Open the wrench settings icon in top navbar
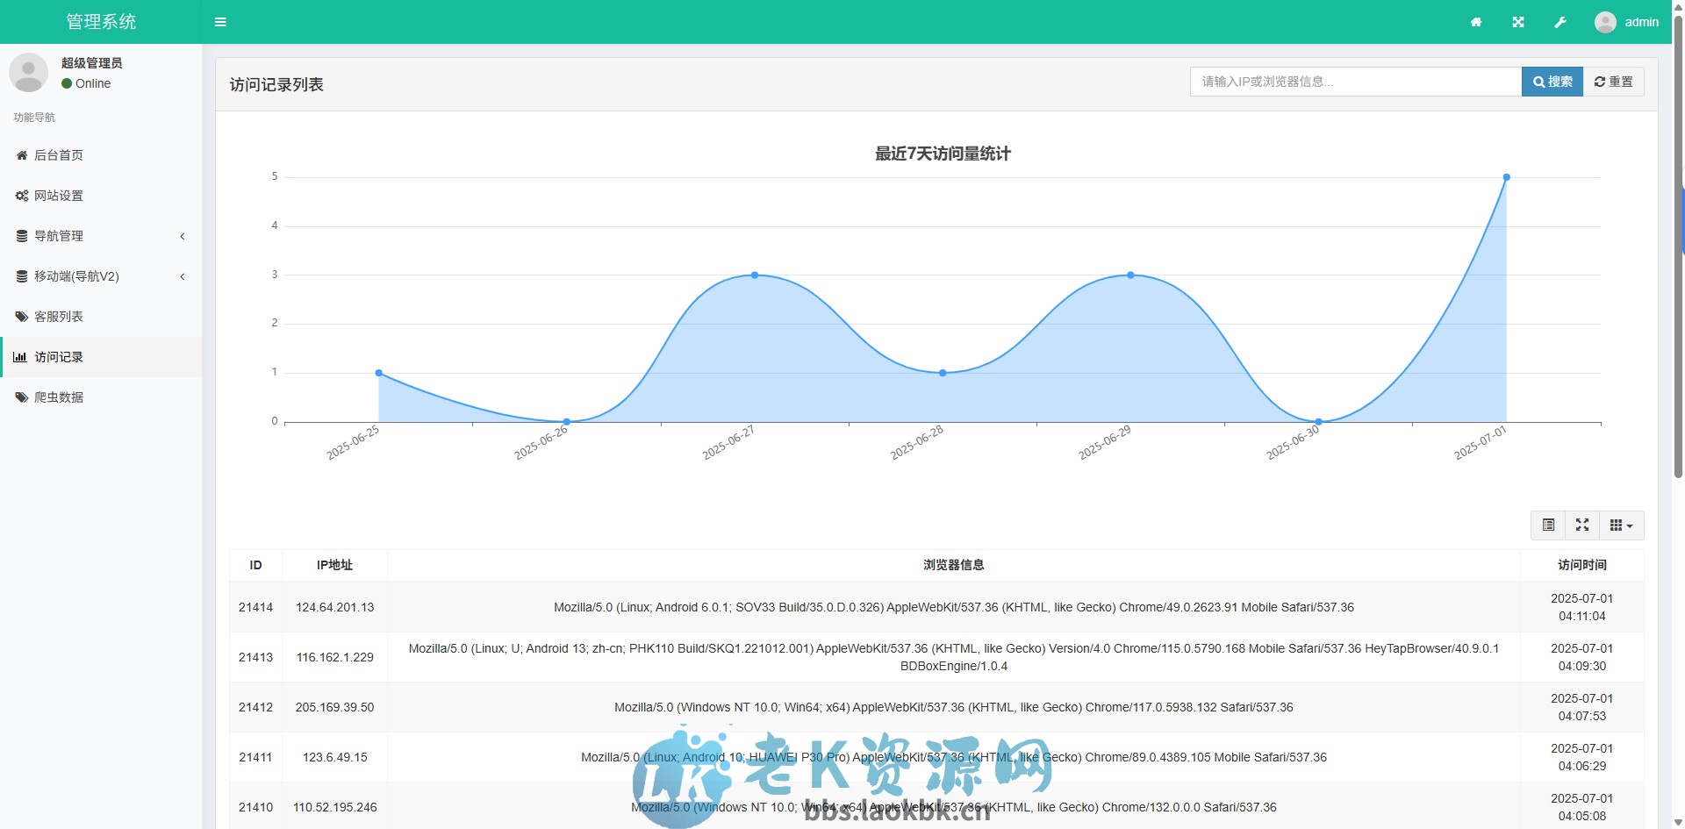Image resolution: width=1685 pixels, height=829 pixels. tap(1561, 21)
